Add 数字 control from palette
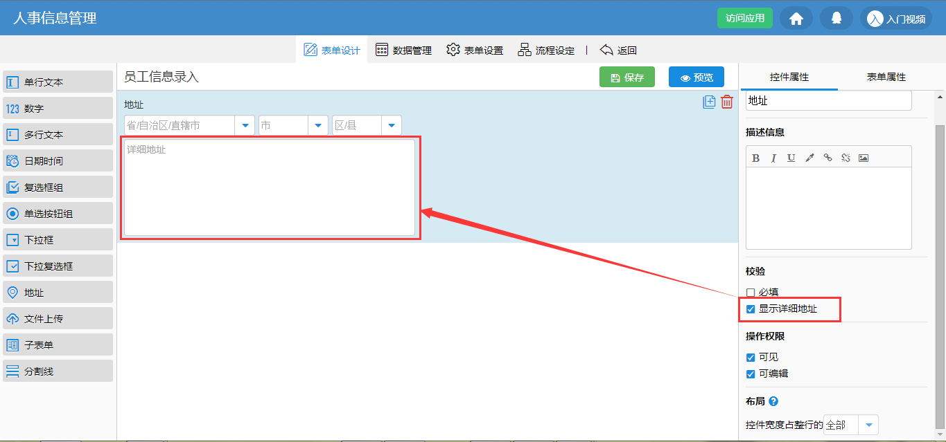Image resolution: width=946 pixels, height=442 pixels. 58,108
